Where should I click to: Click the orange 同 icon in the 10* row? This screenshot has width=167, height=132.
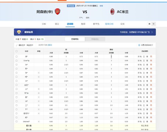tap(151, 81)
